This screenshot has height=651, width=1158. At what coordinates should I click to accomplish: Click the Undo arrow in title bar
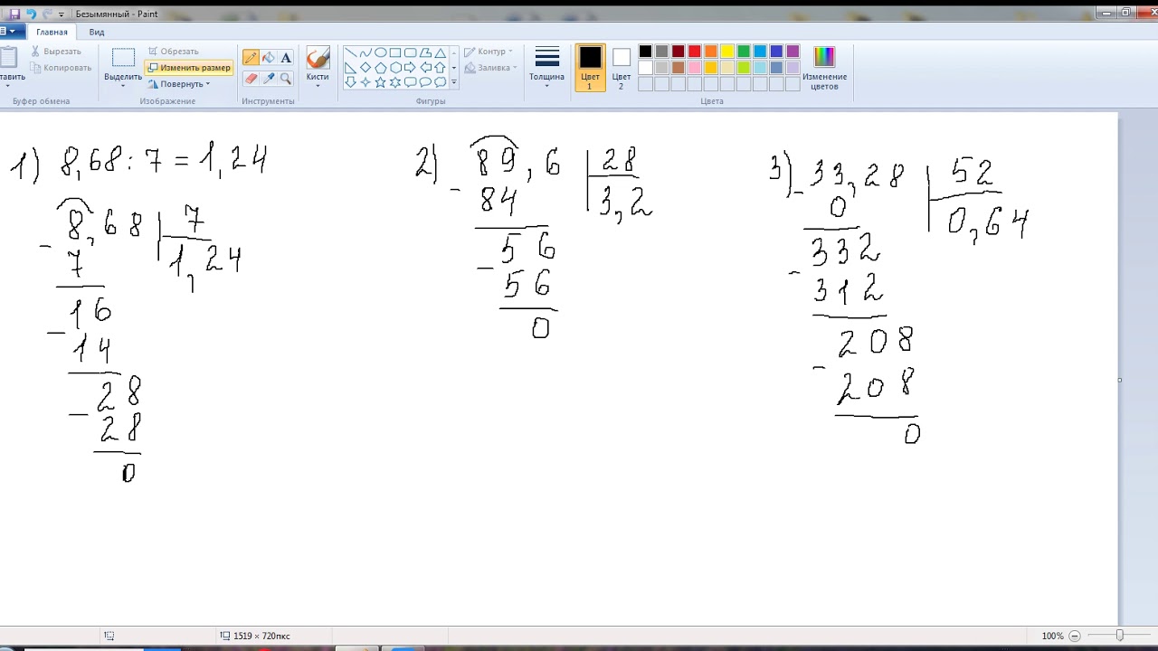point(31,14)
